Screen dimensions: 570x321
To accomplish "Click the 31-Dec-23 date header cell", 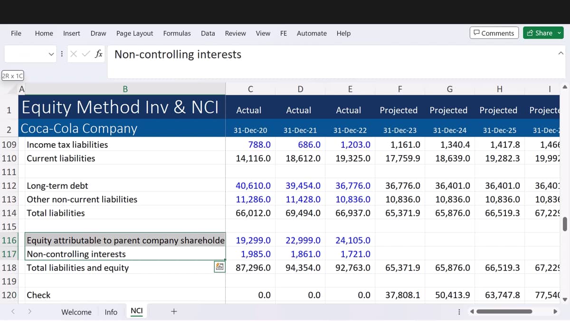I will coord(400,130).
